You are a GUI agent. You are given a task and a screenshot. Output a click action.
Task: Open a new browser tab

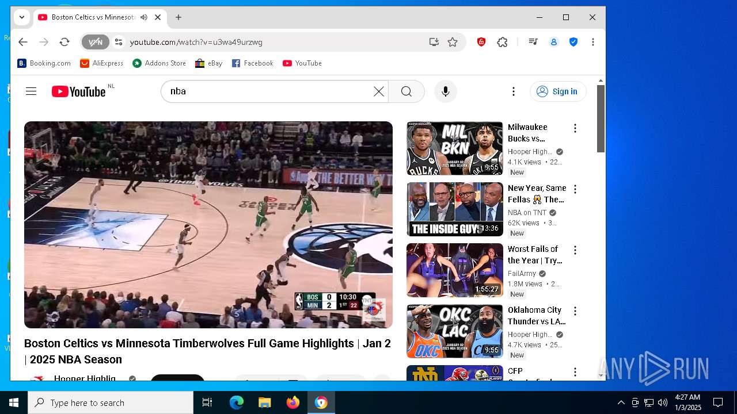point(178,17)
